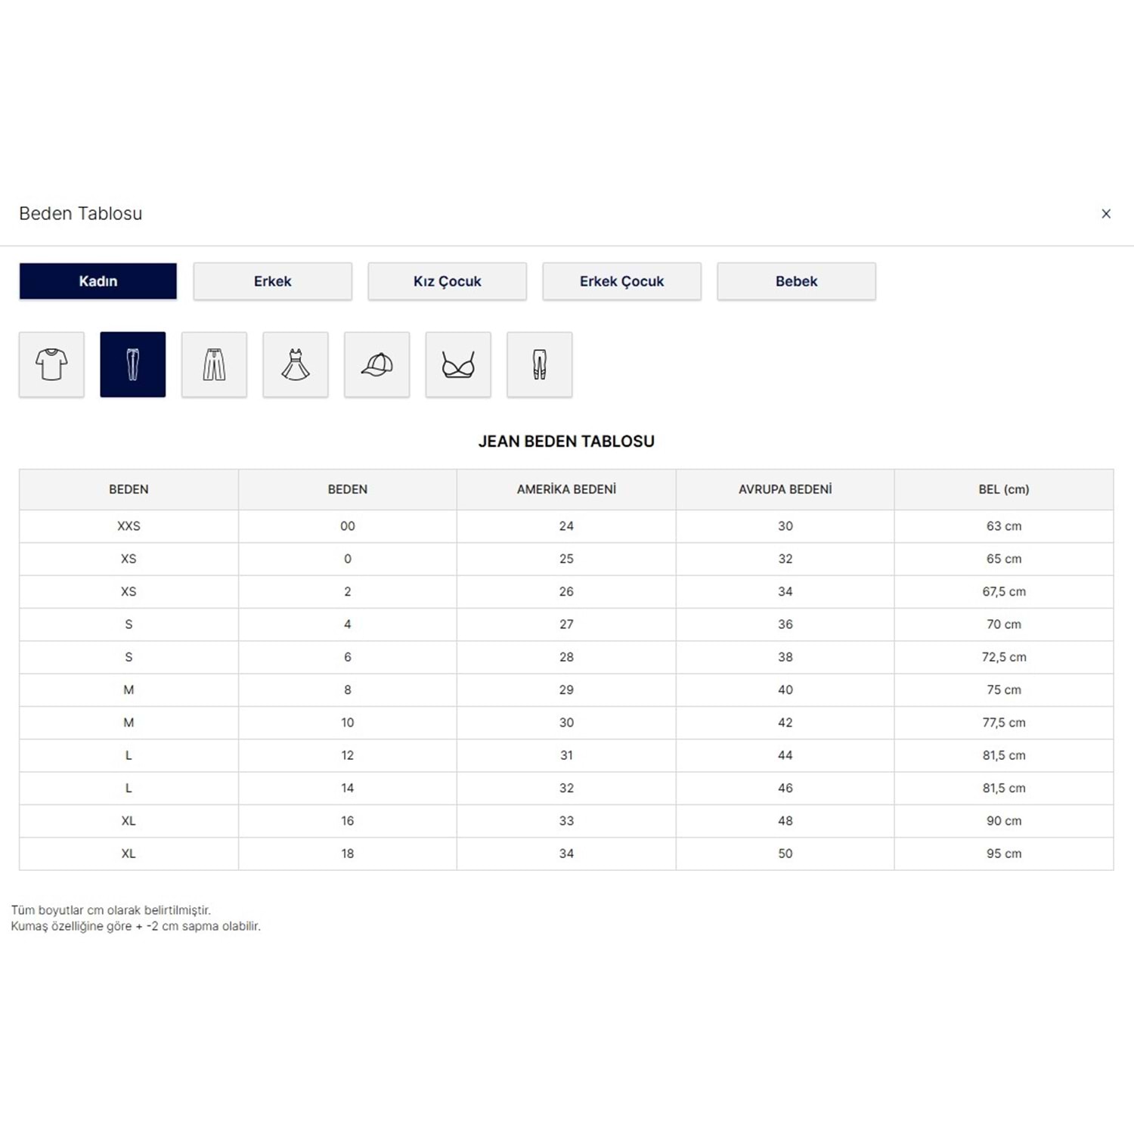Click the AVRUPA BEDENİ column header
Screen dimensions: 1134x1134
click(785, 489)
